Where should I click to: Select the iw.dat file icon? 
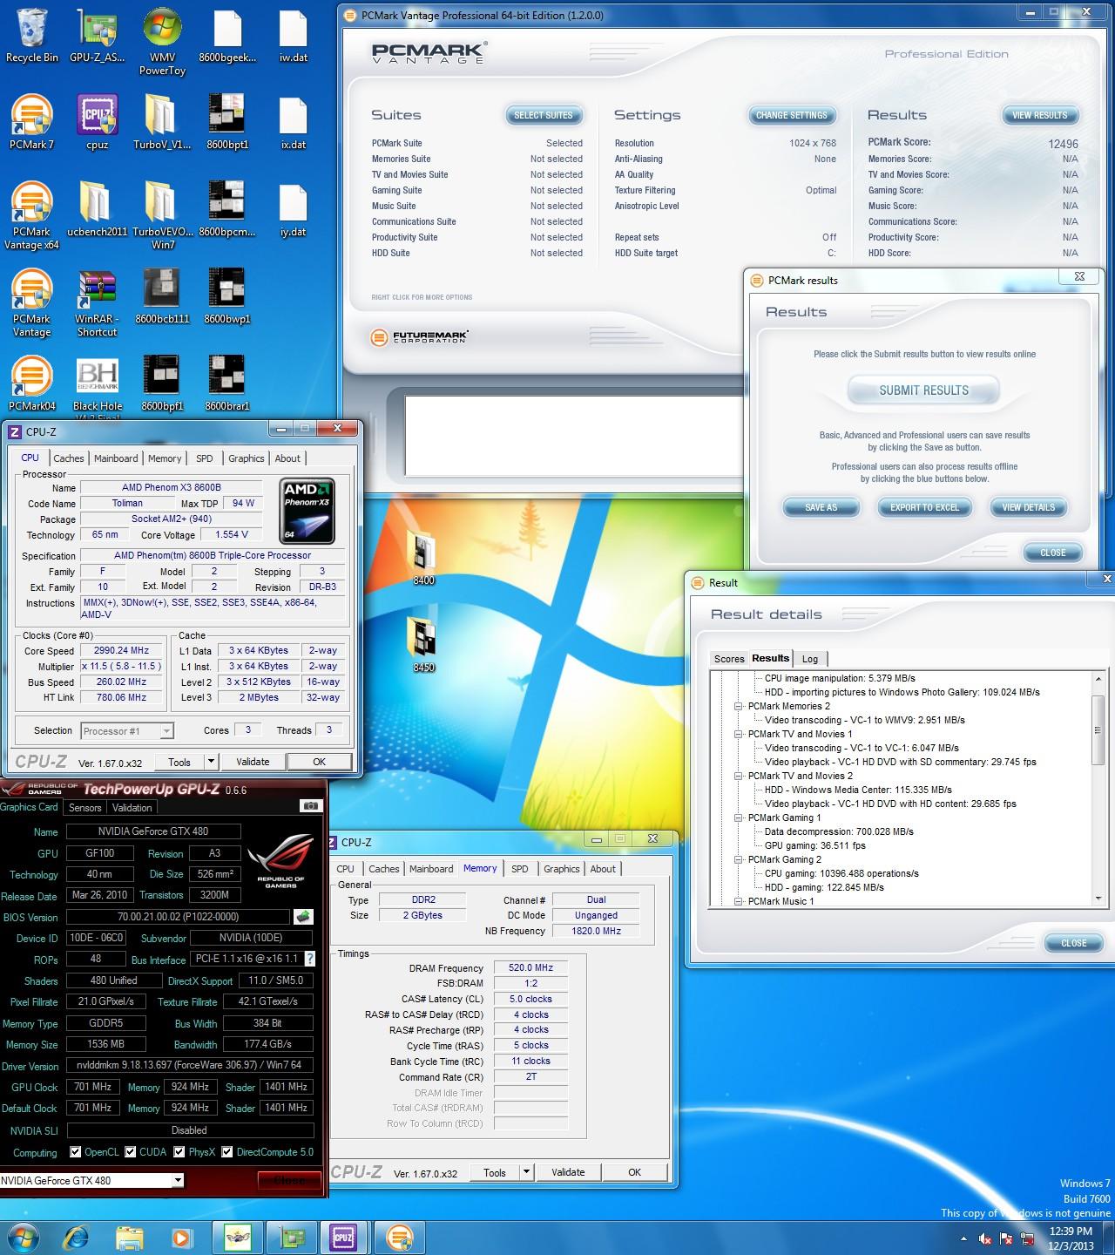294,35
